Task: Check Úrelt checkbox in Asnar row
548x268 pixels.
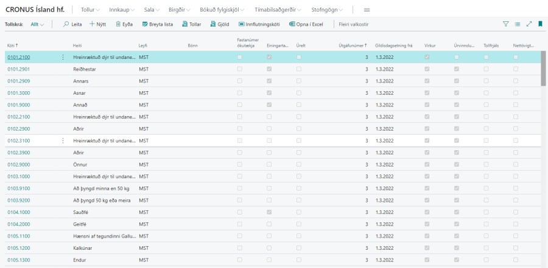Action: click(x=298, y=92)
